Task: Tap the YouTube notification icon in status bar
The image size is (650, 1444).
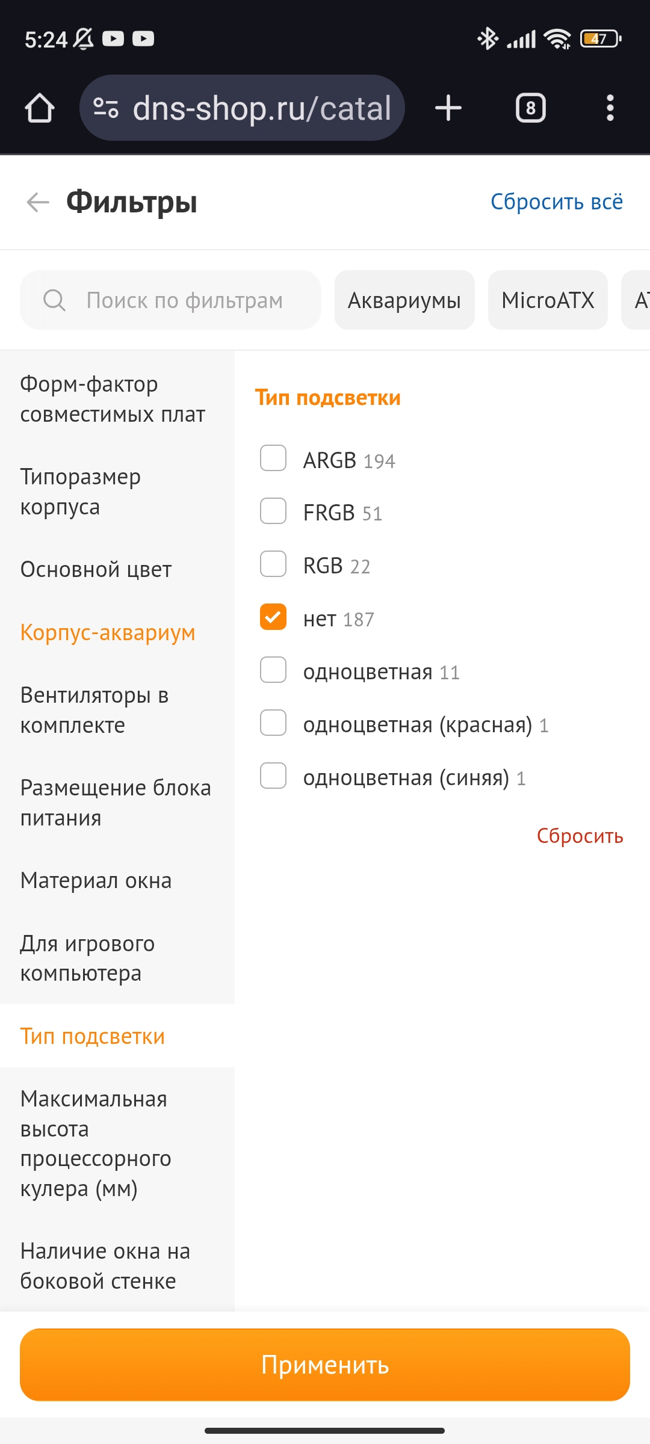Action: [113, 39]
